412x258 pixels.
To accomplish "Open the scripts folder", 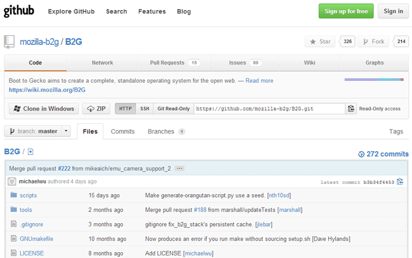I will click(x=28, y=195).
